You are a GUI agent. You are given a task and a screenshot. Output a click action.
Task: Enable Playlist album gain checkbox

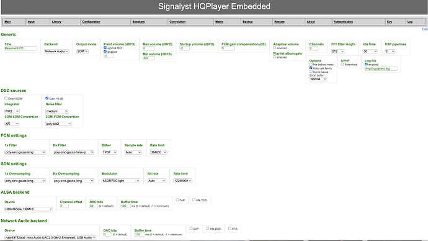[275, 57]
